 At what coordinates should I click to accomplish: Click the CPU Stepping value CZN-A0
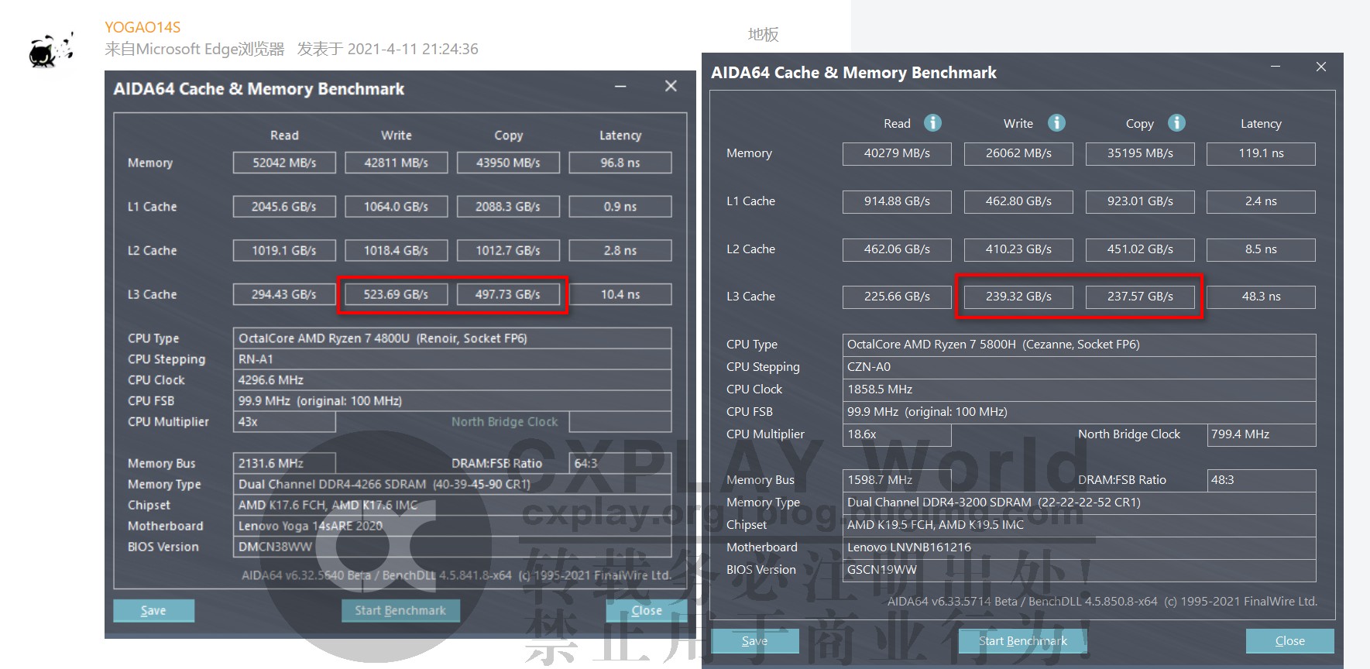[x=1079, y=367]
